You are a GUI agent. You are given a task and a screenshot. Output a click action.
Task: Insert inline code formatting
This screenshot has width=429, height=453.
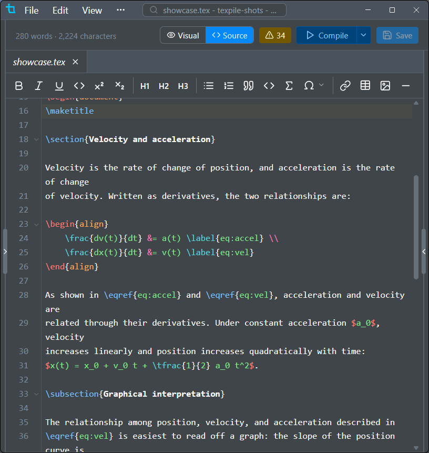pos(79,86)
